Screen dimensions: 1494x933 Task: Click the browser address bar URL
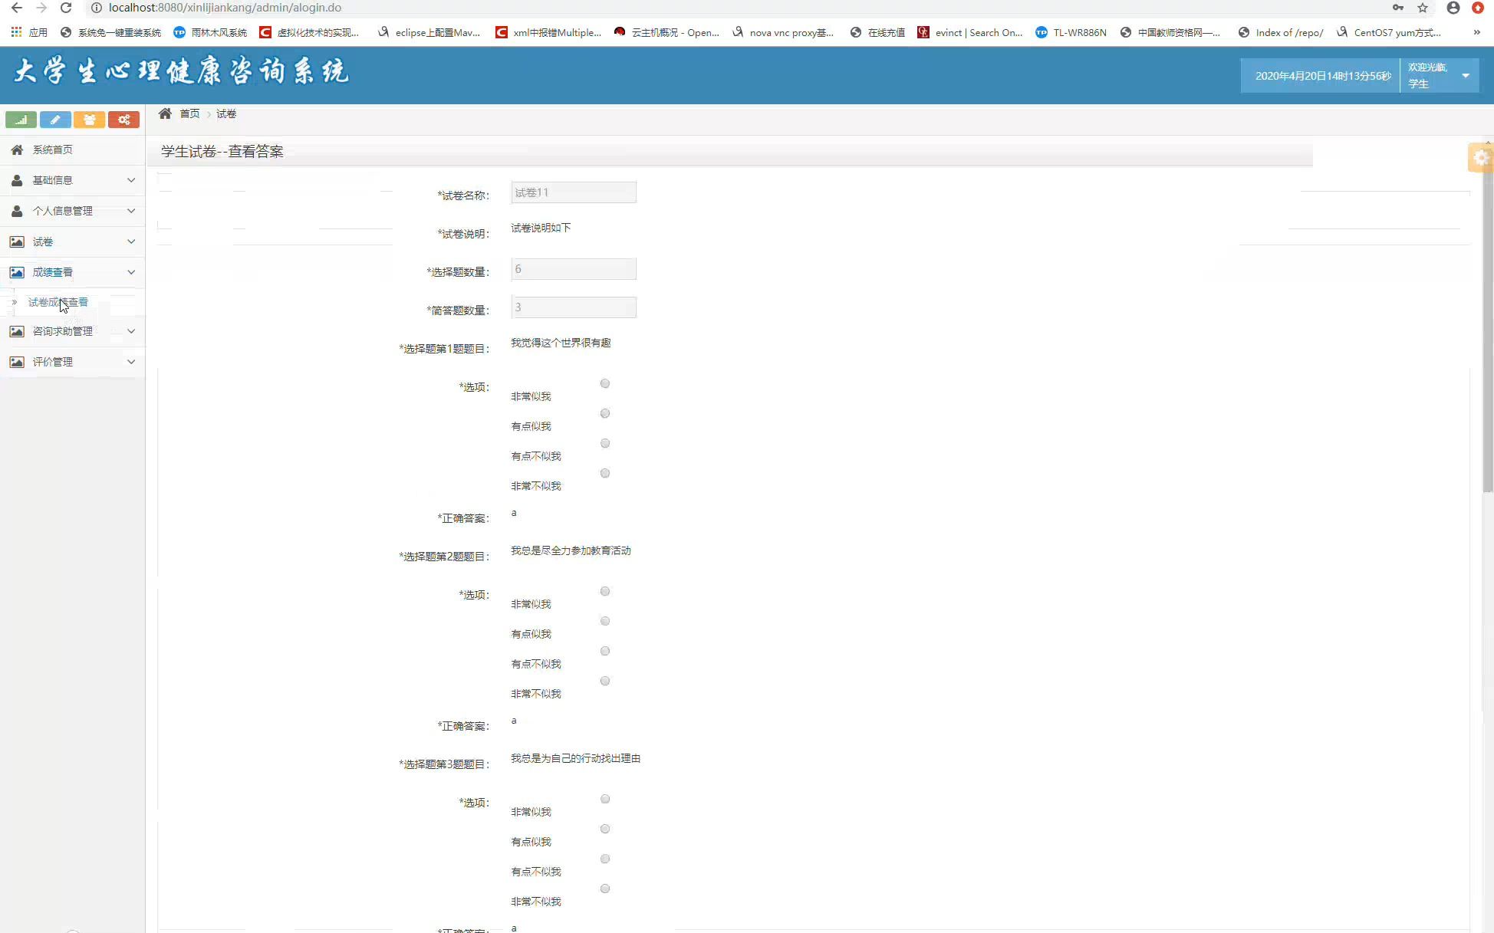click(225, 8)
